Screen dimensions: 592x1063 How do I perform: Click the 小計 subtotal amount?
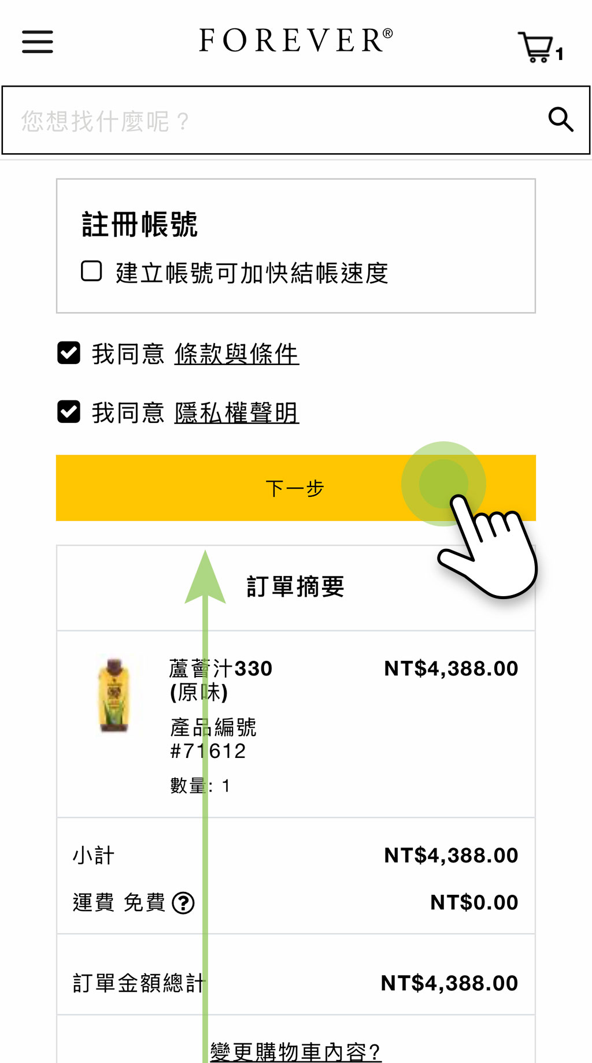click(451, 855)
